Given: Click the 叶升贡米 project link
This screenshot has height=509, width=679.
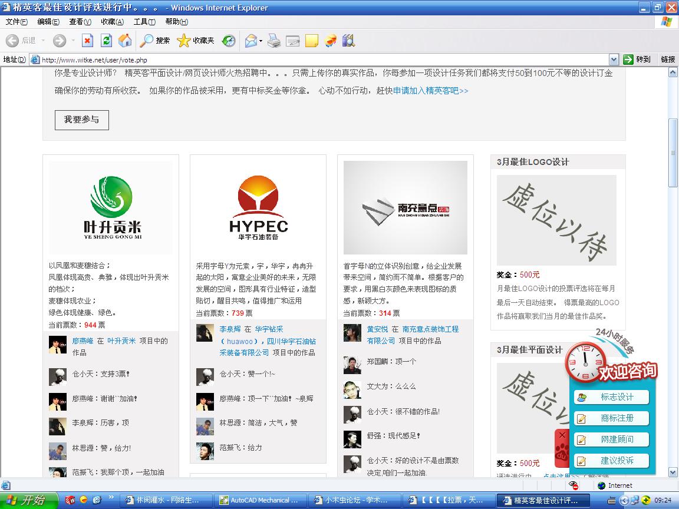Looking at the screenshot, I should pos(121,341).
